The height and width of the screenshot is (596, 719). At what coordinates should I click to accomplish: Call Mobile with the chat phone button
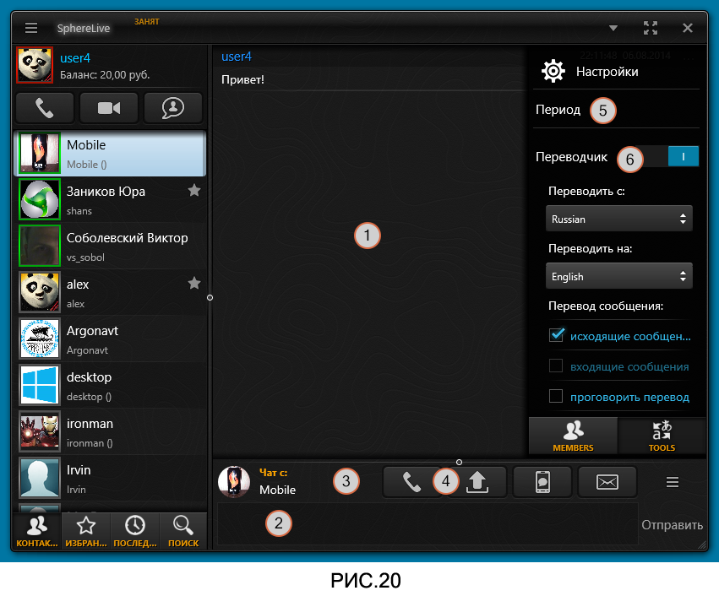(411, 482)
